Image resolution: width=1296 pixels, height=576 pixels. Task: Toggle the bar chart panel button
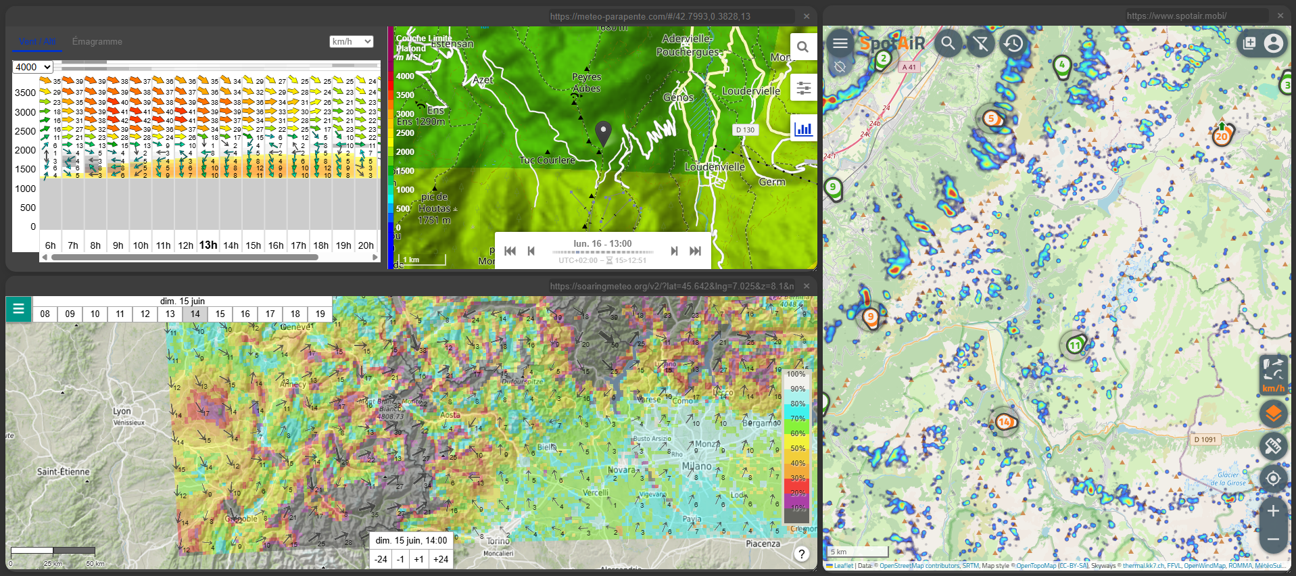(x=803, y=128)
